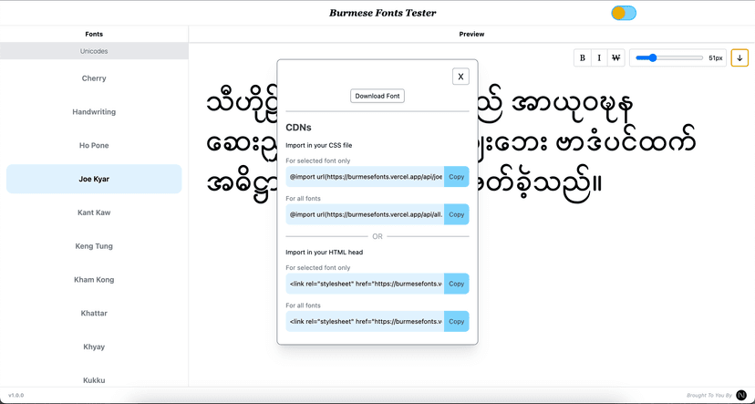
Task: Close the dialog with X button
Action: tap(460, 76)
